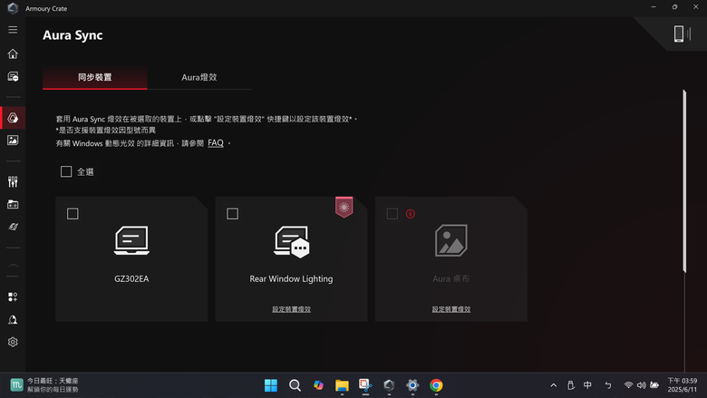Click the Aura 桌布 label
Viewport: 707px width, 398px height.
click(450, 278)
